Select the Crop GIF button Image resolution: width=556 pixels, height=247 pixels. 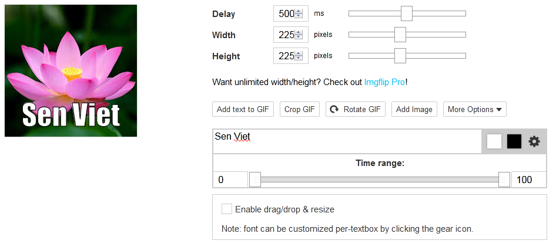click(300, 109)
